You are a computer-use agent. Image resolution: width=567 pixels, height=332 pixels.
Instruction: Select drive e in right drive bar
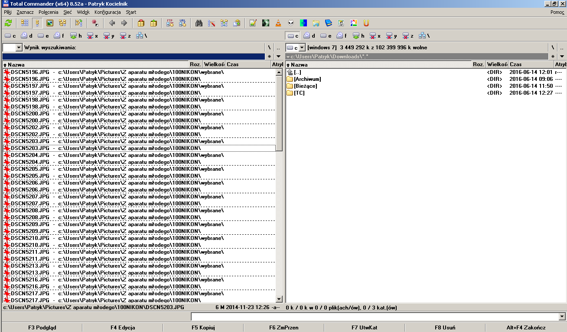pyautogui.click(x=325, y=36)
